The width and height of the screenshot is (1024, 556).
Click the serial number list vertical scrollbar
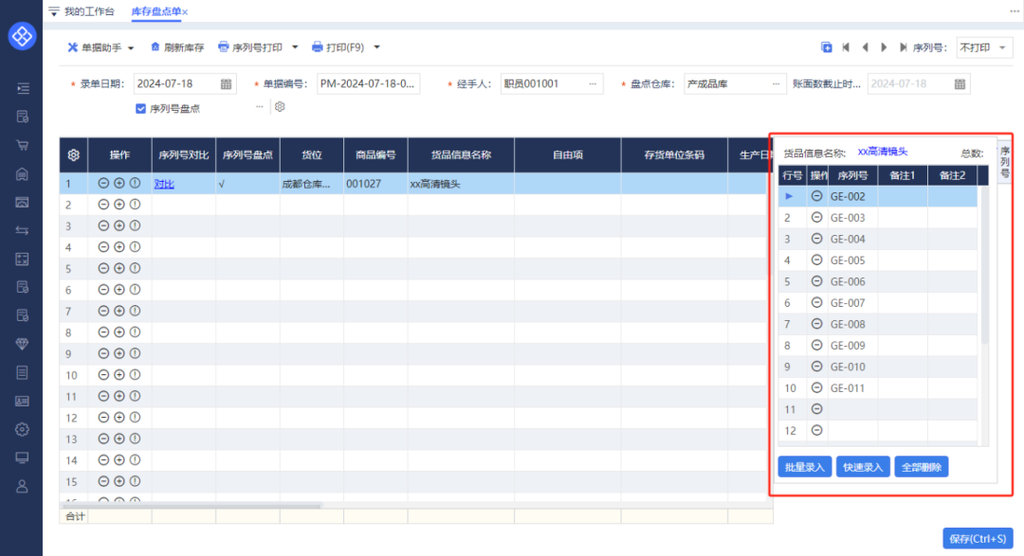coord(984,265)
